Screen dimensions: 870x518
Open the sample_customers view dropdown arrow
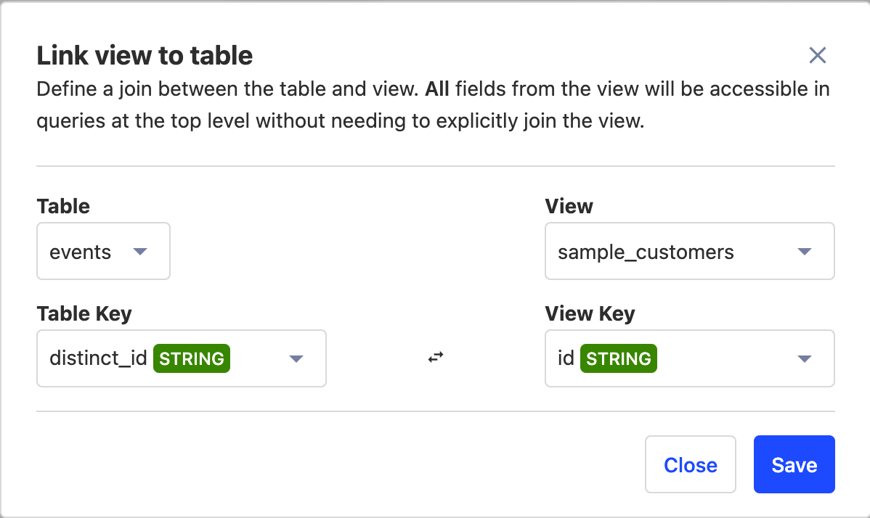coord(804,252)
